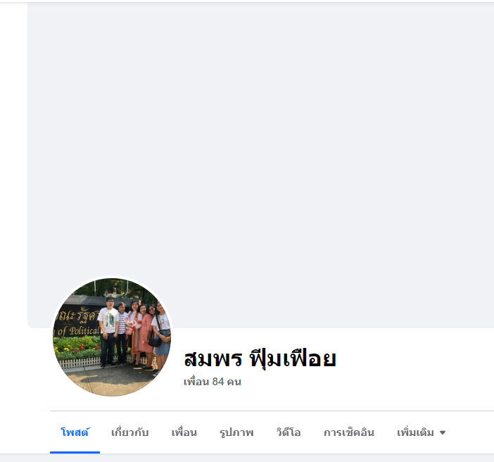The image size is (494, 462).
Task: Open the เพื่อน (Friends) tab
Action: [x=184, y=432]
